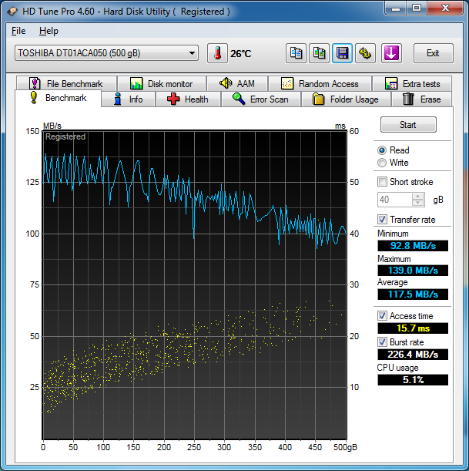Switch to Health tab
The image size is (469, 471).
(x=188, y=99)
